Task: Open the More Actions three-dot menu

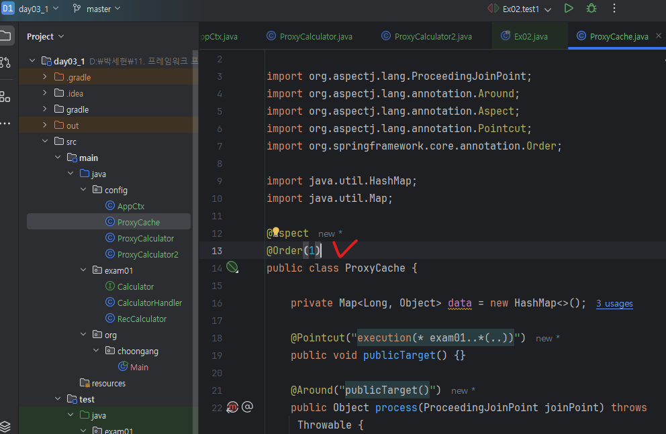Action: [x=614, y=9]
